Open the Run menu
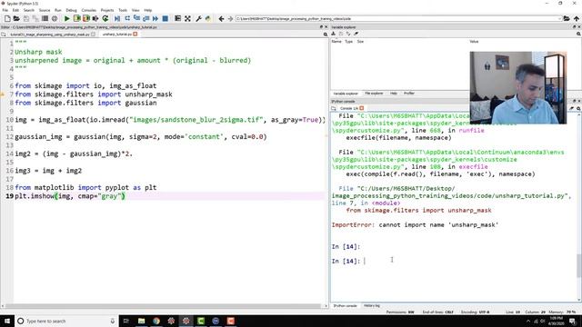 [58, 10]
